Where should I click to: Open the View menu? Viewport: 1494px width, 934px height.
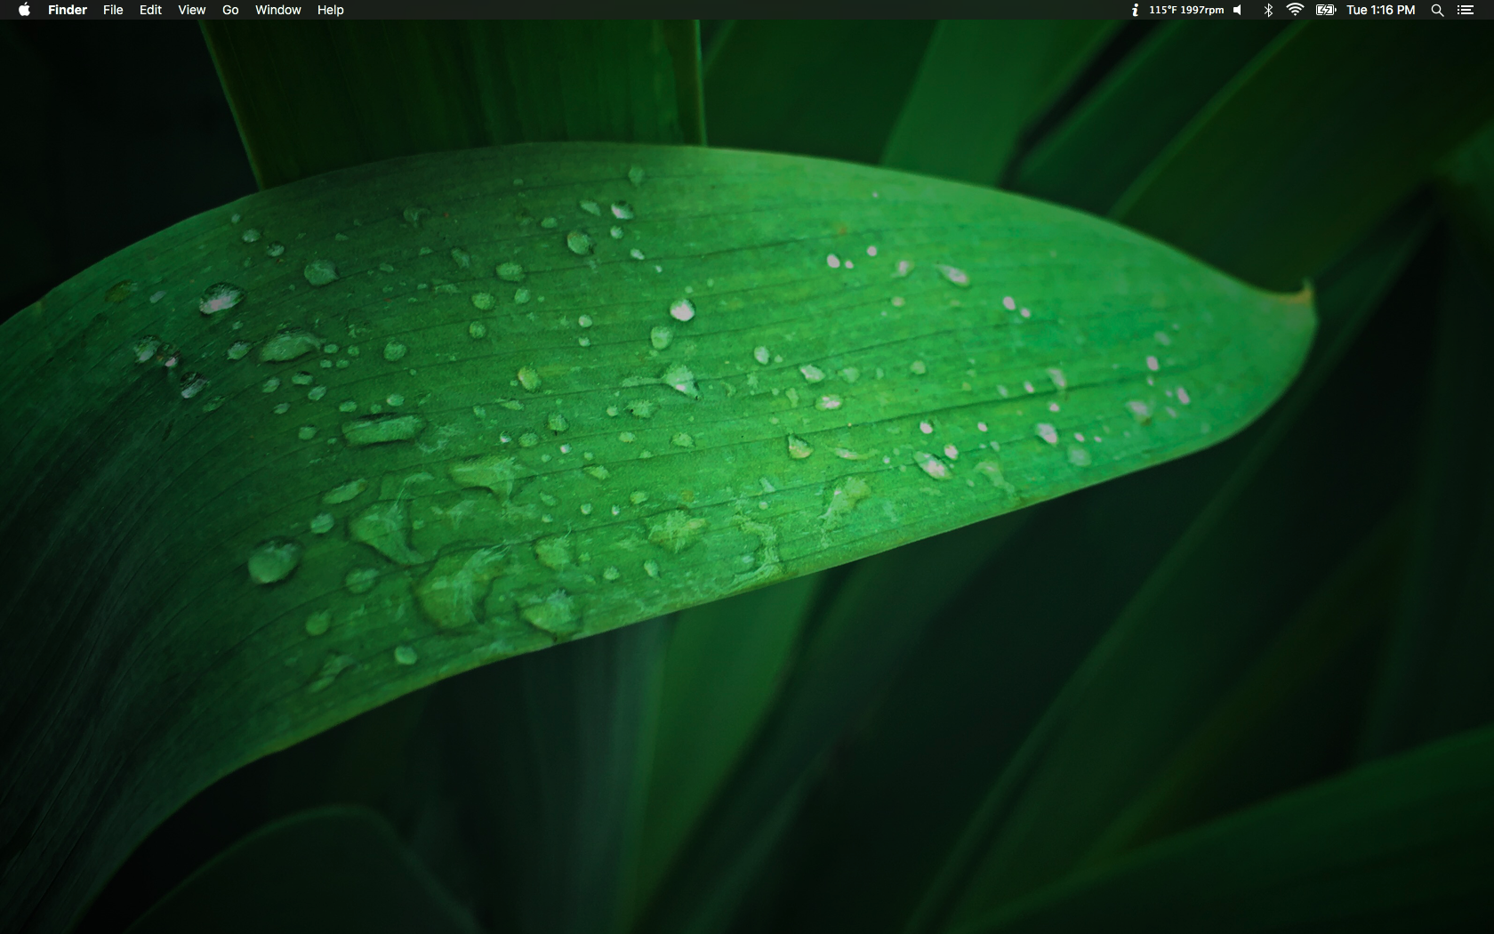[191, 10]
